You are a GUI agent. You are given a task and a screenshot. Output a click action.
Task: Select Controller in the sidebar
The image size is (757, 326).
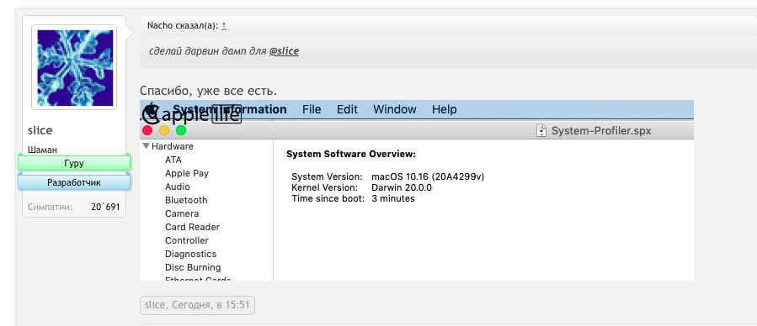point(186,240)
